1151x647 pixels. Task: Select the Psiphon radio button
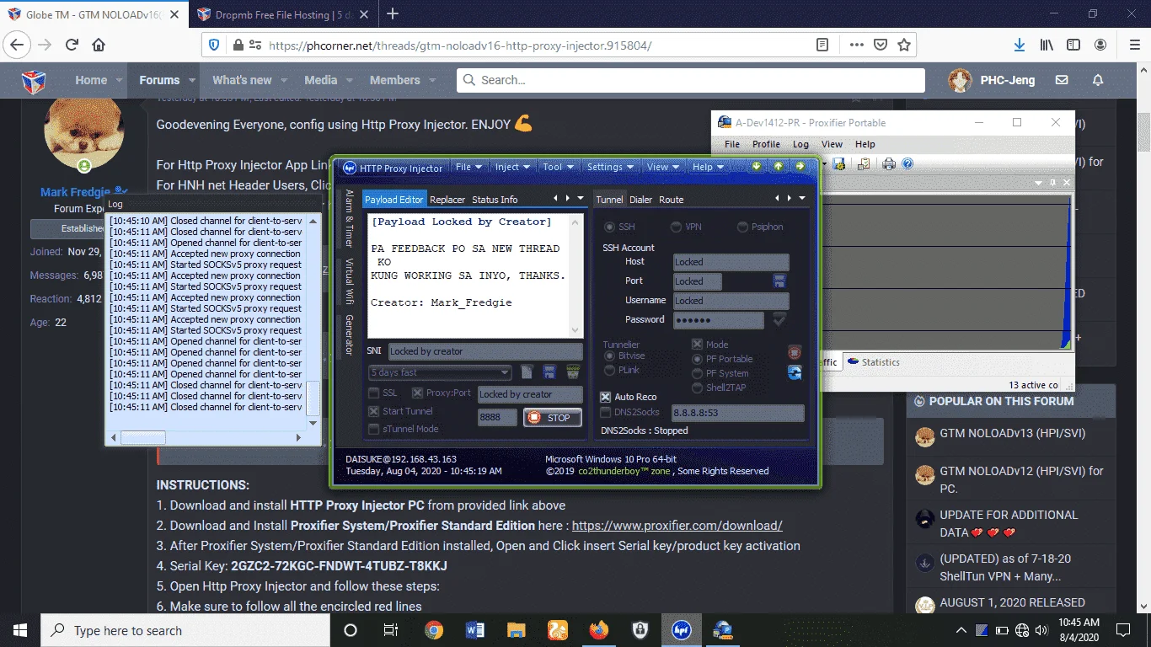coord(743,227)
